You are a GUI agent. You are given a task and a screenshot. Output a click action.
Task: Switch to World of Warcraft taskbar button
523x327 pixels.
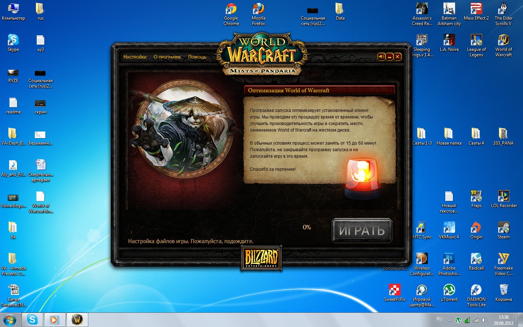pos(77,320)
